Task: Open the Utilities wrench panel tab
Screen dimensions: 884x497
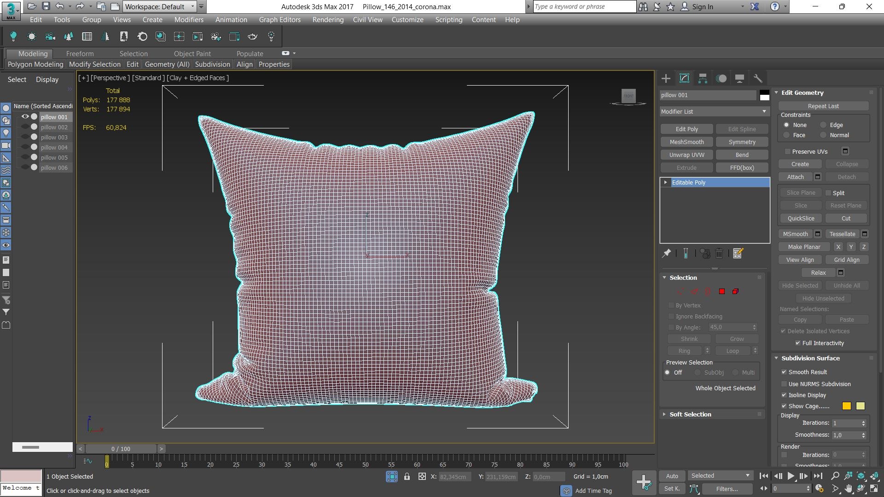Action: [x=758, y=78]
